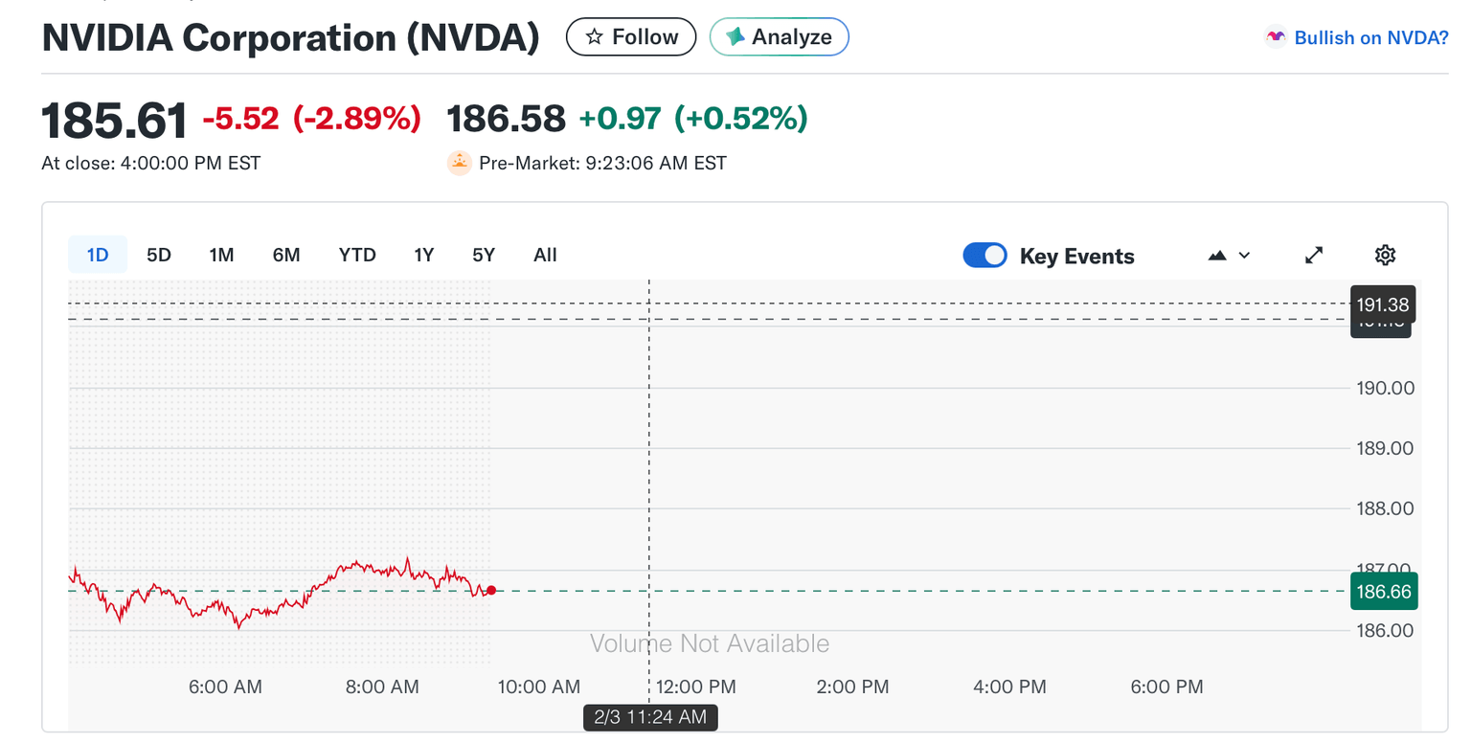1471x743 pixels.
Task: Select the 1D time range tab
Action: 98,255
